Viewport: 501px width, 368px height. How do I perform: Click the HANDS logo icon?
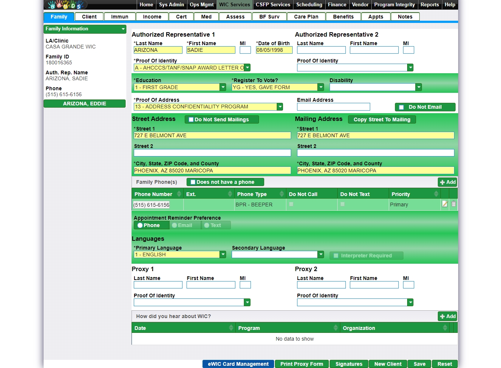tap(66, 5)
